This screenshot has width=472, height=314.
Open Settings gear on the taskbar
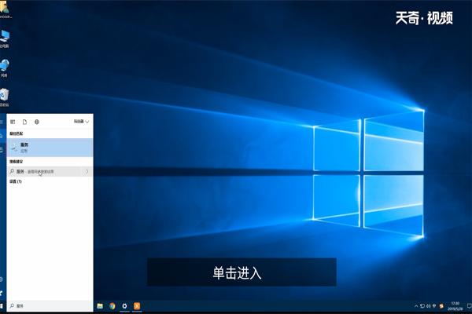[x=124, y=306]
